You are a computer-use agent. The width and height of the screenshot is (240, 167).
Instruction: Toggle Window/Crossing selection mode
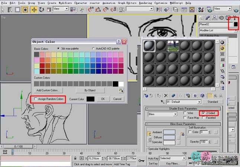click(25, 10)
